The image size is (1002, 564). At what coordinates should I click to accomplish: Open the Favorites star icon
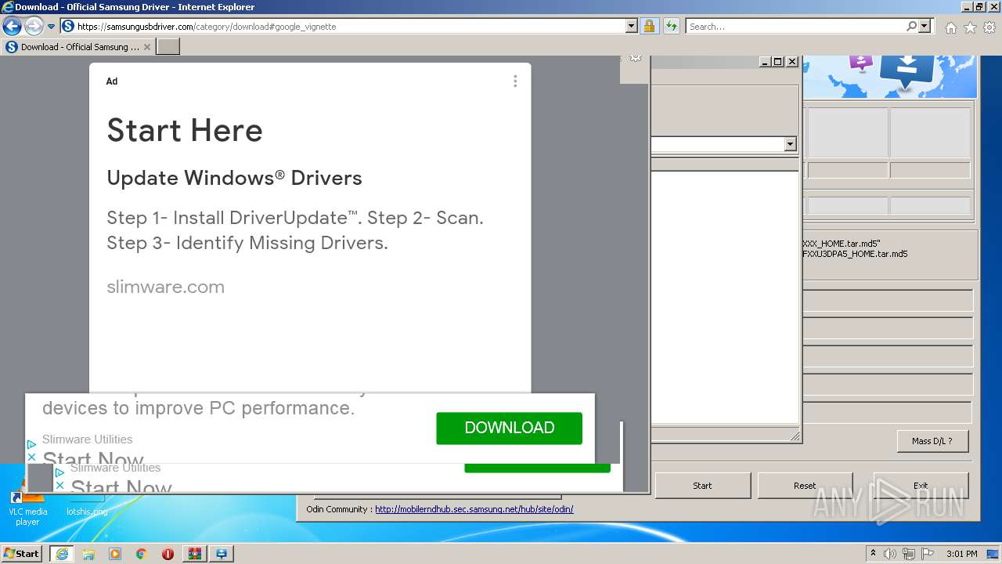pos(970,27)
